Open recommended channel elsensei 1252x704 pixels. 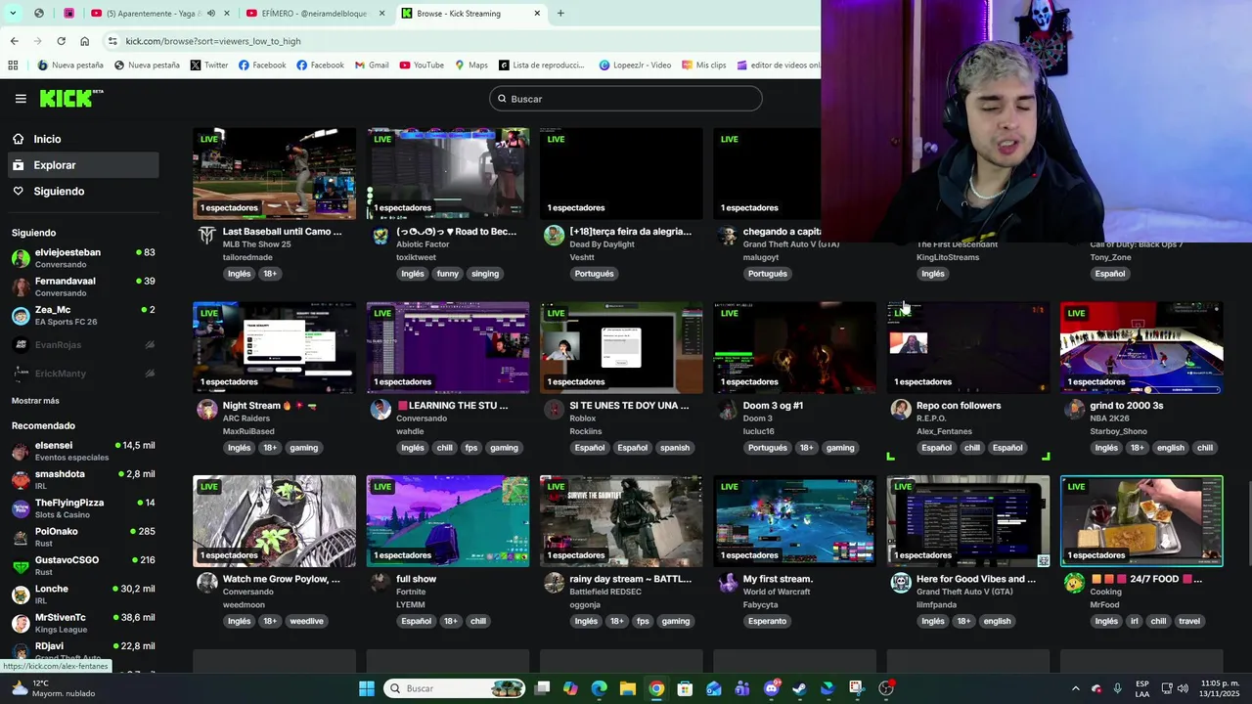(83, 451)
